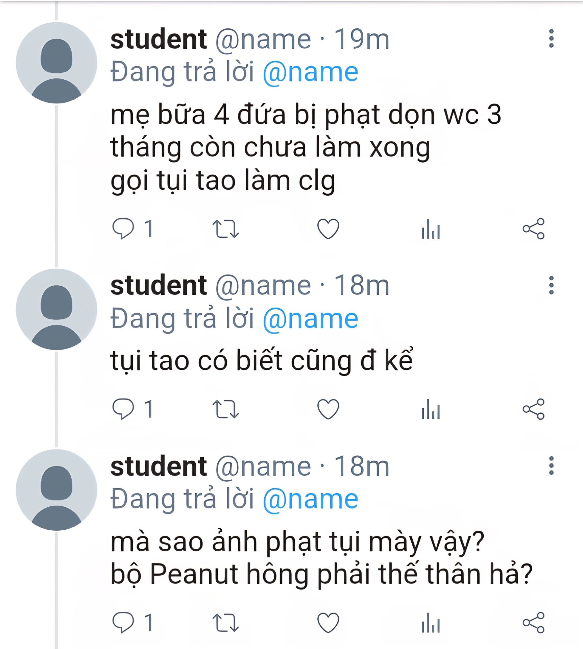Screen dimensions: 583x649
Task: Like the 'tụi tao có biết' tweet
Action: (x=328, y=409)
